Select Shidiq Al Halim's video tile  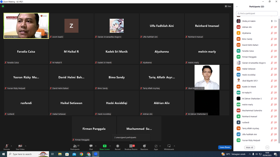pyautogui.click(x=26, y=26)
